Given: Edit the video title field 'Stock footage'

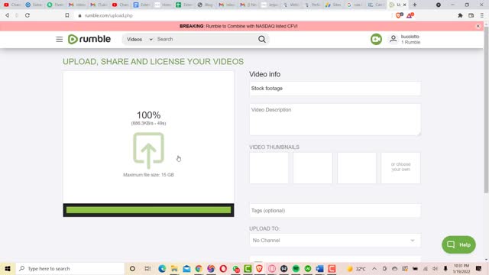Looking at the screenshot, I should coord(335,89).
